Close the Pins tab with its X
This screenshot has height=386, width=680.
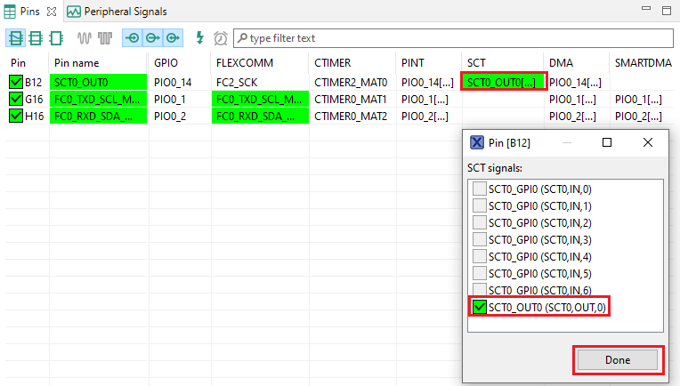(51, 12)
